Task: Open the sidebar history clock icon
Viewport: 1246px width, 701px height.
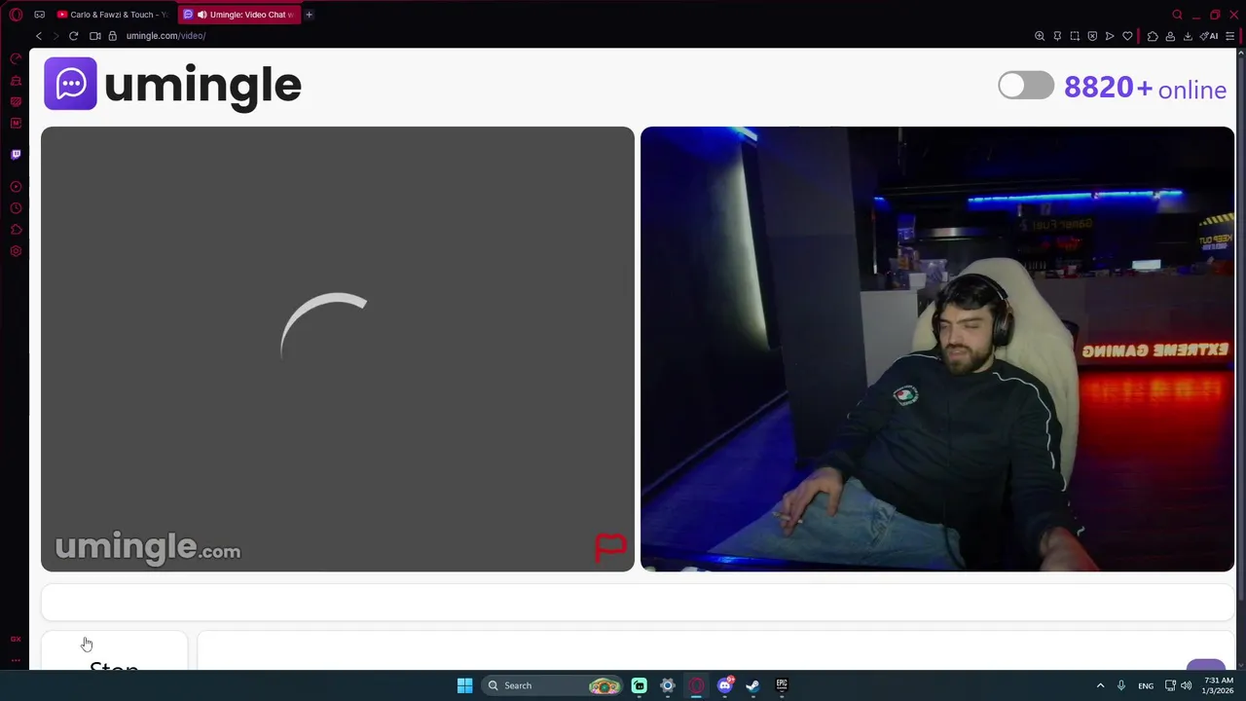Action: click(16, 208)
